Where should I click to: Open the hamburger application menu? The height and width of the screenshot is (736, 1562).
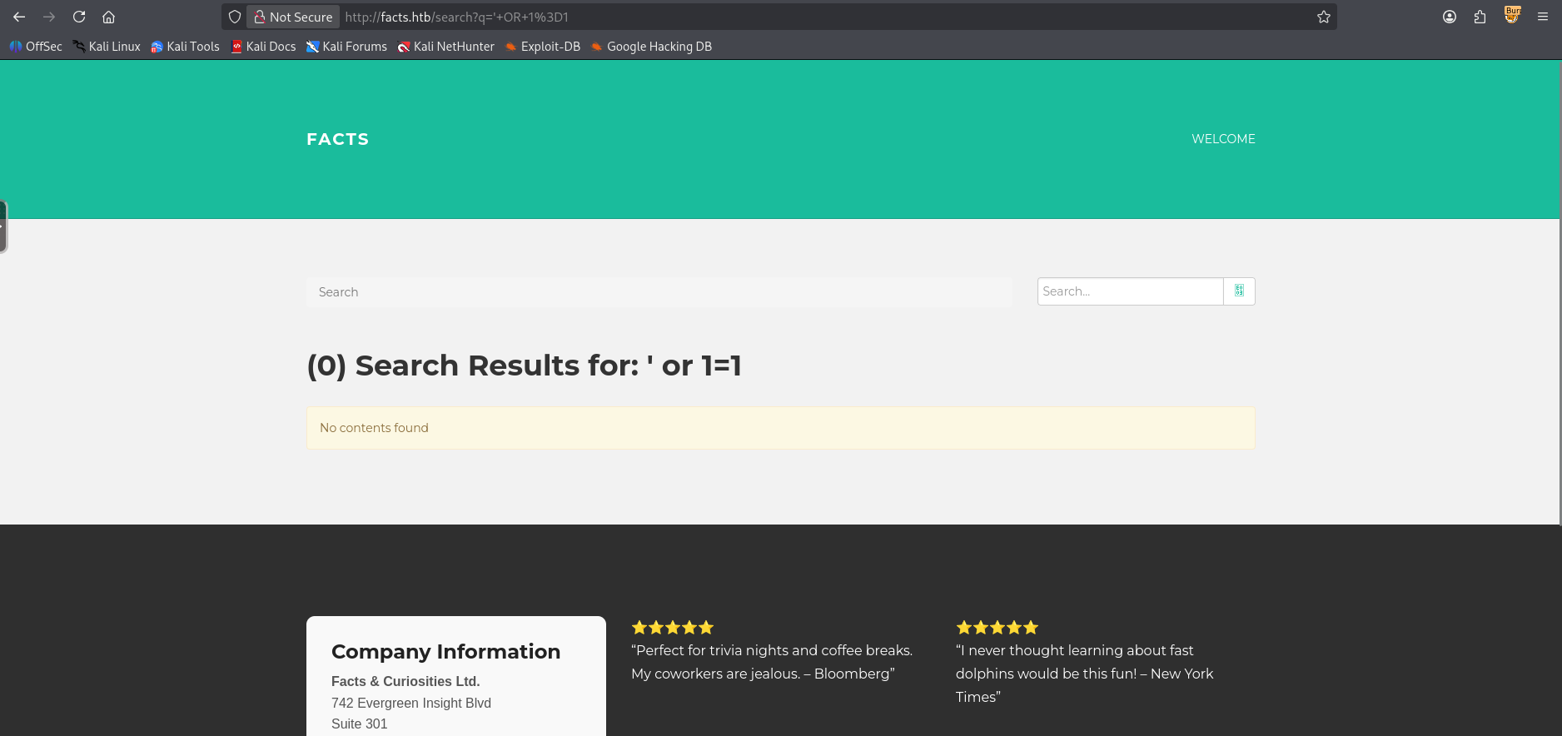(x=1543, y=17)
